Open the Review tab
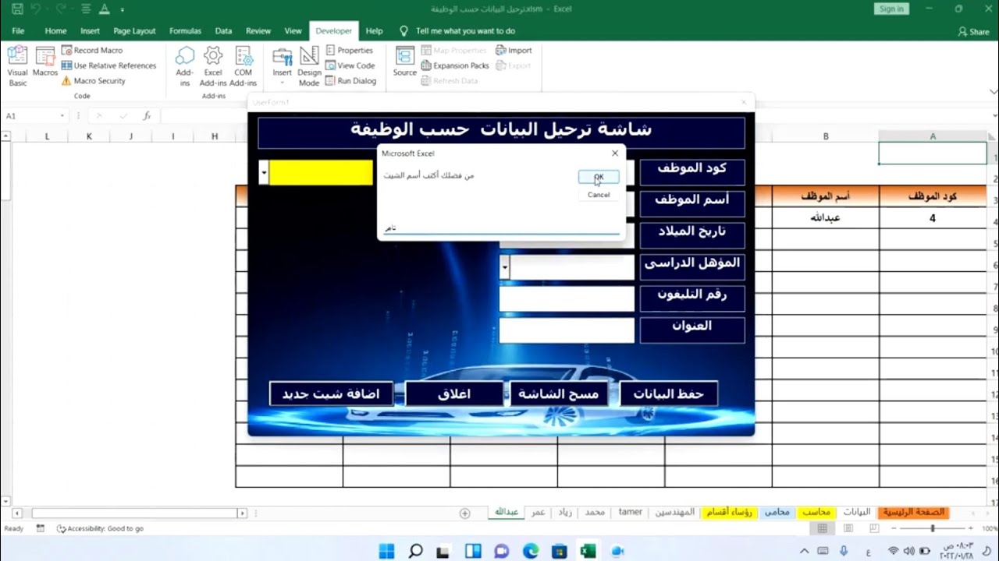 tap(258, 31)
